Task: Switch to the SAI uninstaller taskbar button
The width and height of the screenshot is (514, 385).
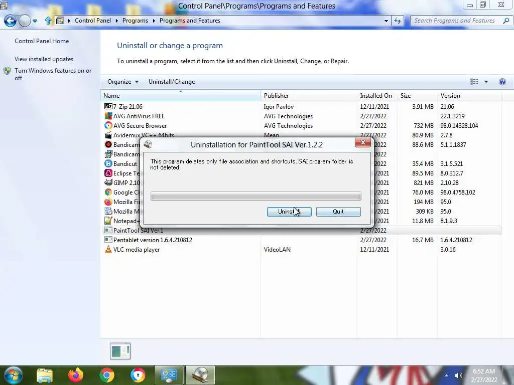Action: point(200,375)
